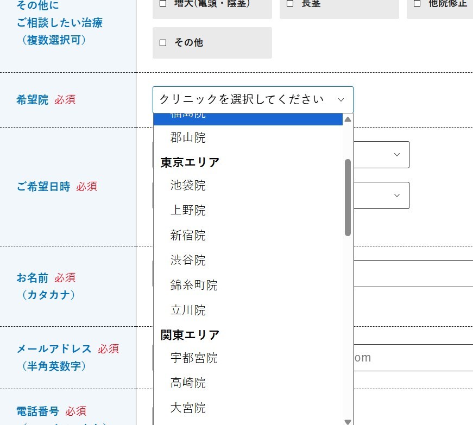Click the 東京エリア group heading
473x425 pixels.
(190, 162)
